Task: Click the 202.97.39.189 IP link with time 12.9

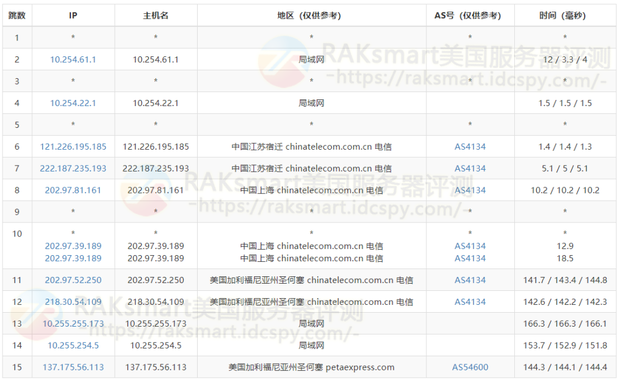Action: (x=73, y=245)
